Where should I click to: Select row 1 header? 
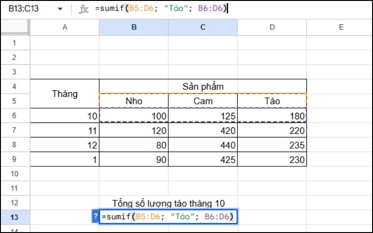tap(14, 43)
